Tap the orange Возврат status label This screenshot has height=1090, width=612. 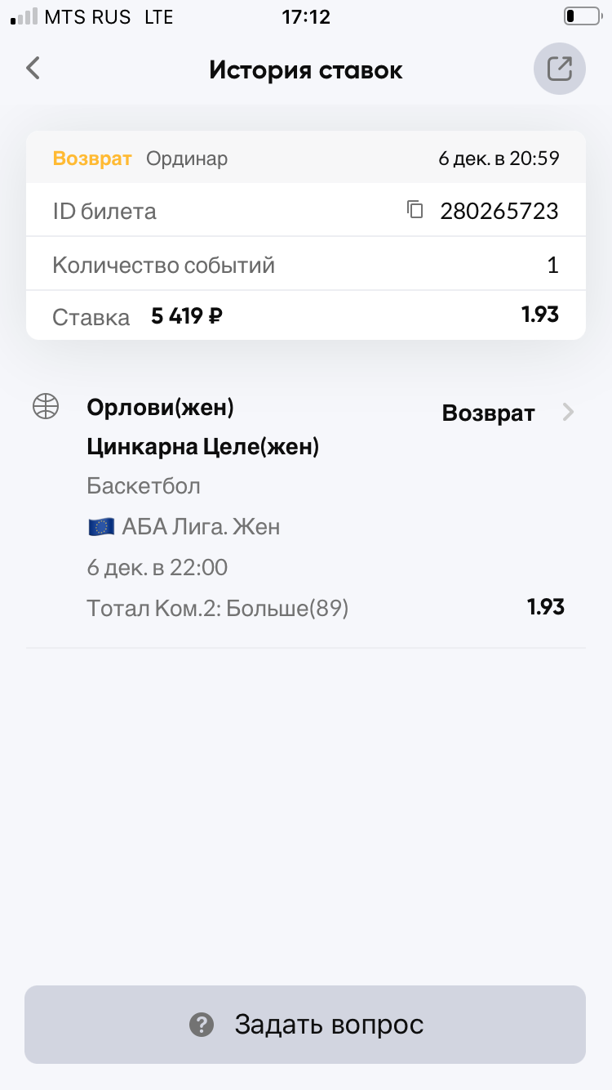[92, 159]
